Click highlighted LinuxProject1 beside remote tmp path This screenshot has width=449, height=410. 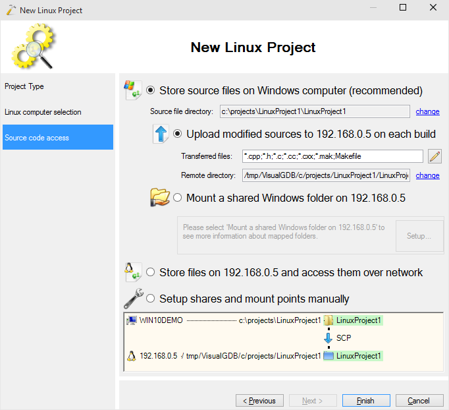pyautogui.click(x=359, y=356)
